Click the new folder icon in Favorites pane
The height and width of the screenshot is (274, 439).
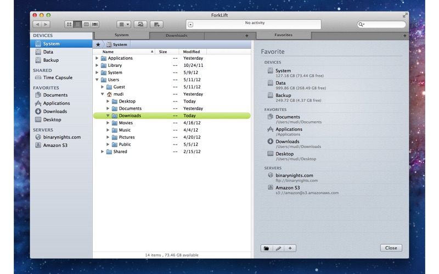[x=267, y=248]
